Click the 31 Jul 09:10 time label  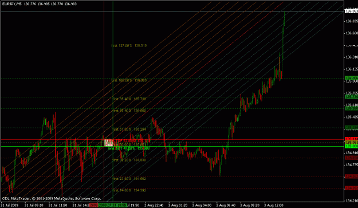coord(34,205)
